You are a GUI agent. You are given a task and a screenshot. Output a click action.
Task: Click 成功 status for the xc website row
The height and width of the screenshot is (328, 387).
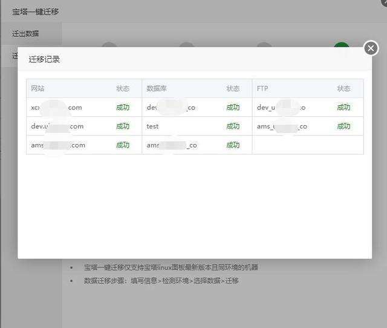tap(123, 108)
